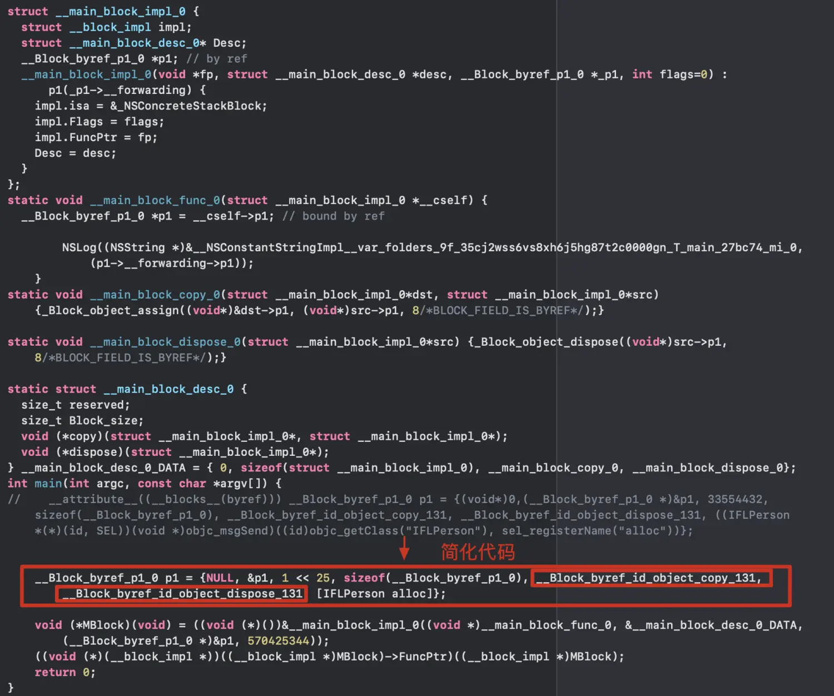834x696 pixels.
Task: Click the 'size_t Block_size;' line
Action: [x=82, y=421]
